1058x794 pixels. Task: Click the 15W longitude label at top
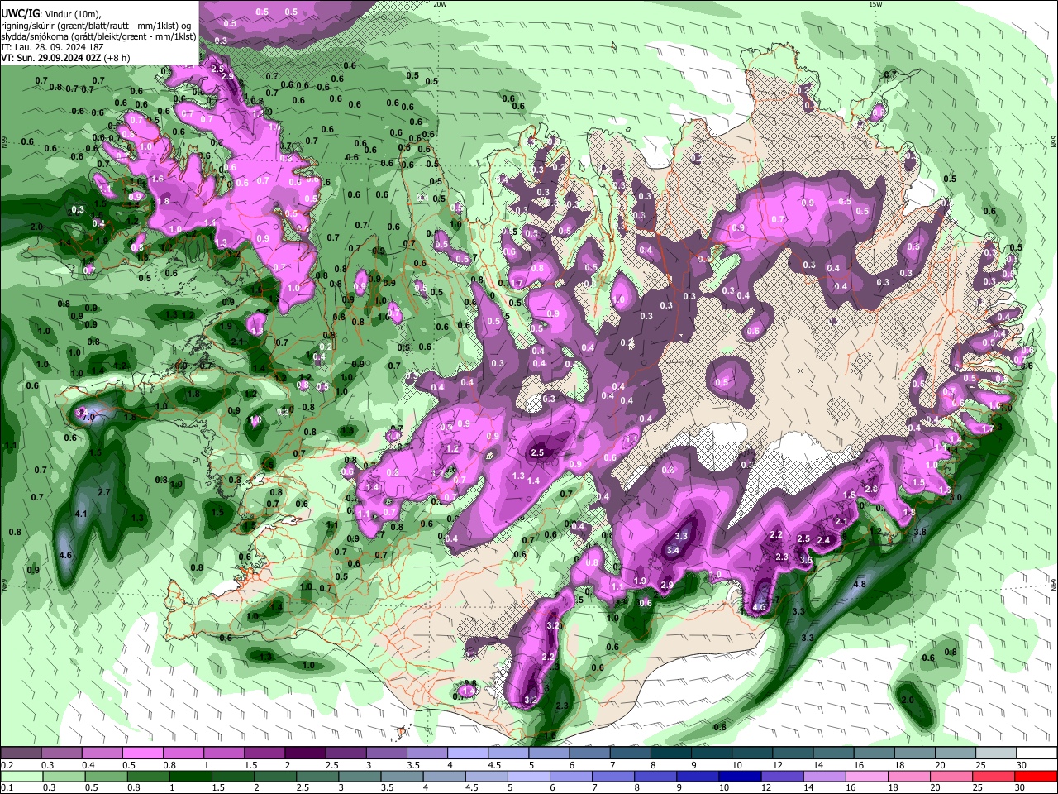[876, 4]
